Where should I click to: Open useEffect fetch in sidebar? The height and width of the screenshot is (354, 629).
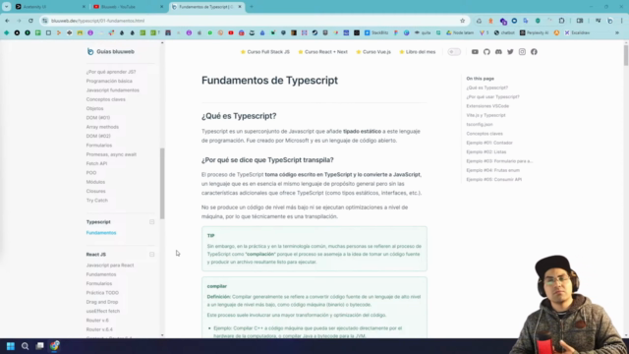coord(102,312)
